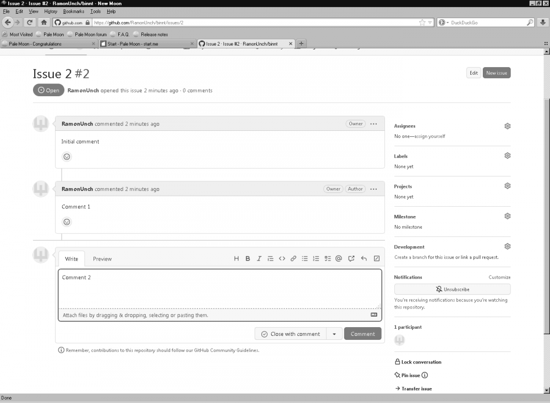The image size is (550, 403).
Task: Open the search engine selector dropdown
Action: tap(444, 23)
